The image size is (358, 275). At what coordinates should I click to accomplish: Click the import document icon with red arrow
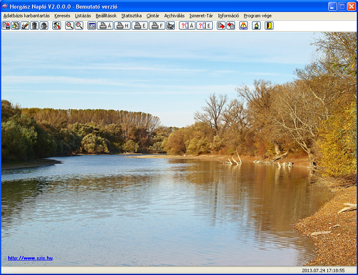(231, 25)
